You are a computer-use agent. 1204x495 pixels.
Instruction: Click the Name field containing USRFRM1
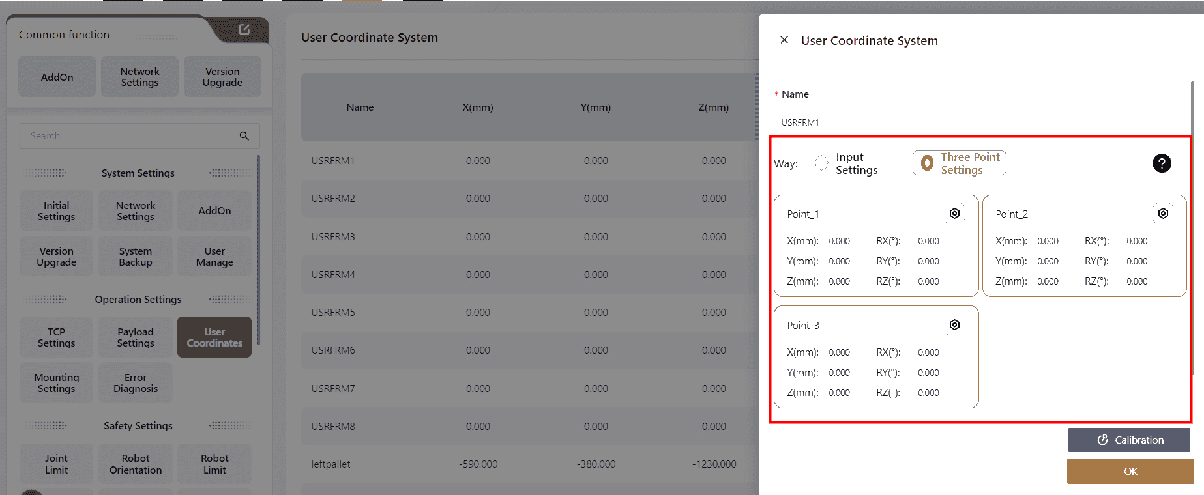click(978, 122)
